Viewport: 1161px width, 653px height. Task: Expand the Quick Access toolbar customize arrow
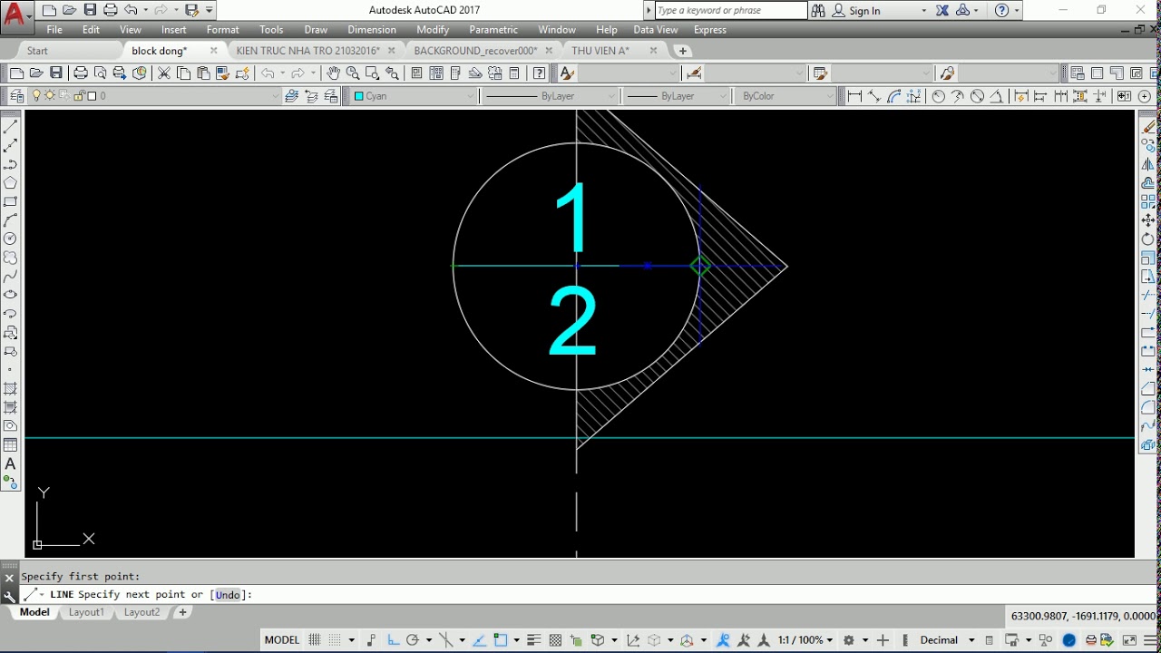pos(210,11)
